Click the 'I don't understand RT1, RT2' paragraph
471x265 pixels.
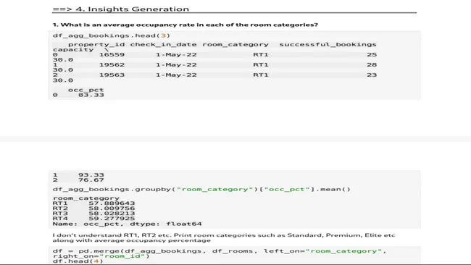224,237
